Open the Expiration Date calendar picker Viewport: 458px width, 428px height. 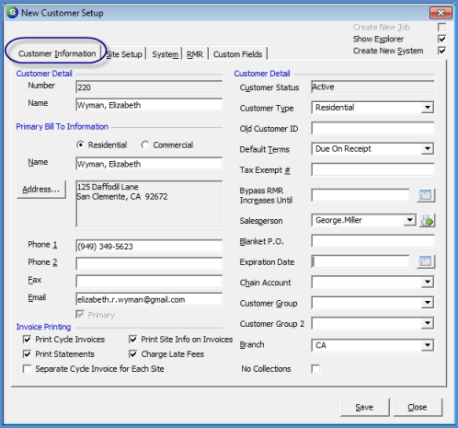[x=426, y=261]
